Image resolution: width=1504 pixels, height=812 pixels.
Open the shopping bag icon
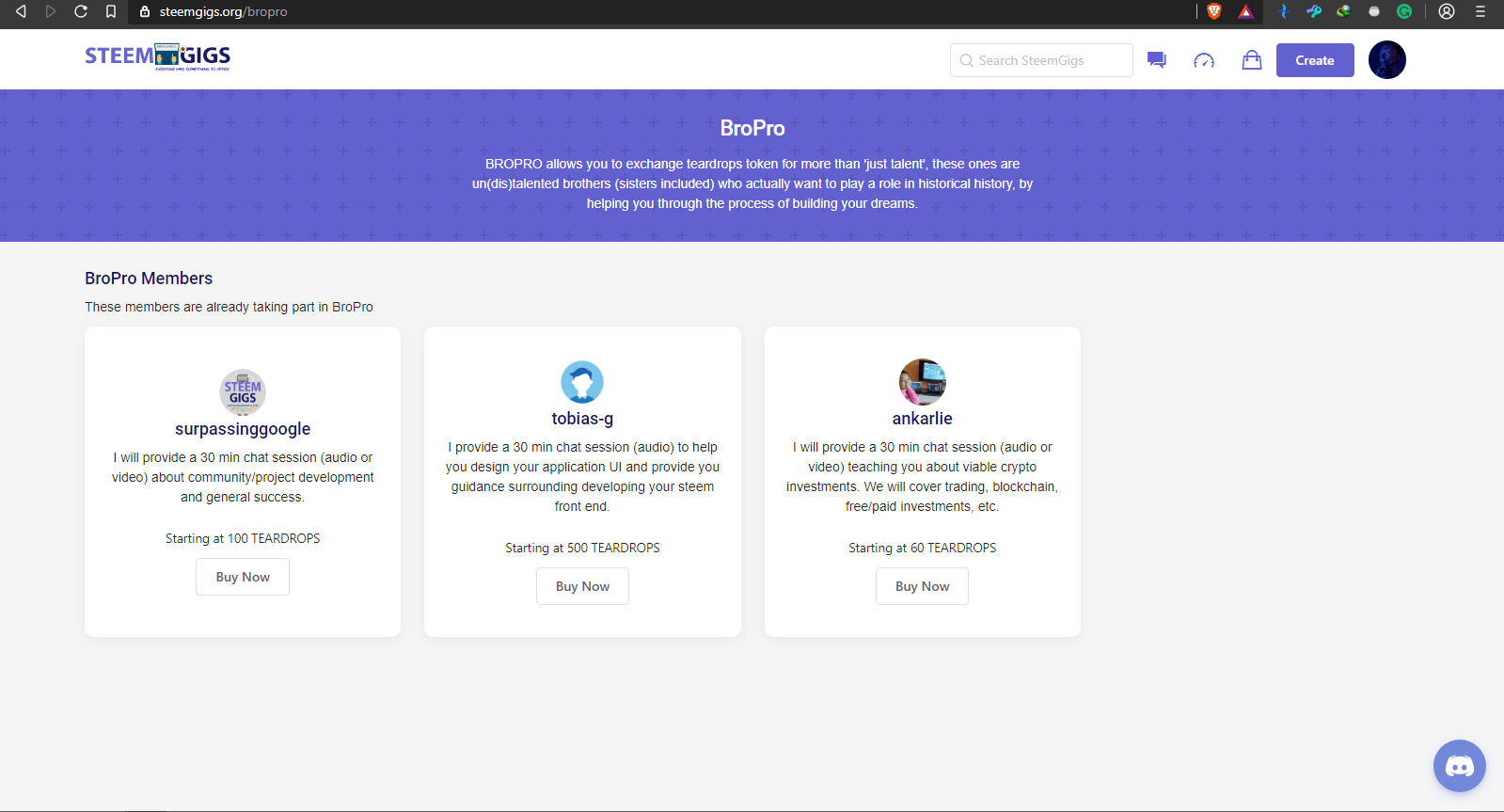click(x=1252, y=60)
